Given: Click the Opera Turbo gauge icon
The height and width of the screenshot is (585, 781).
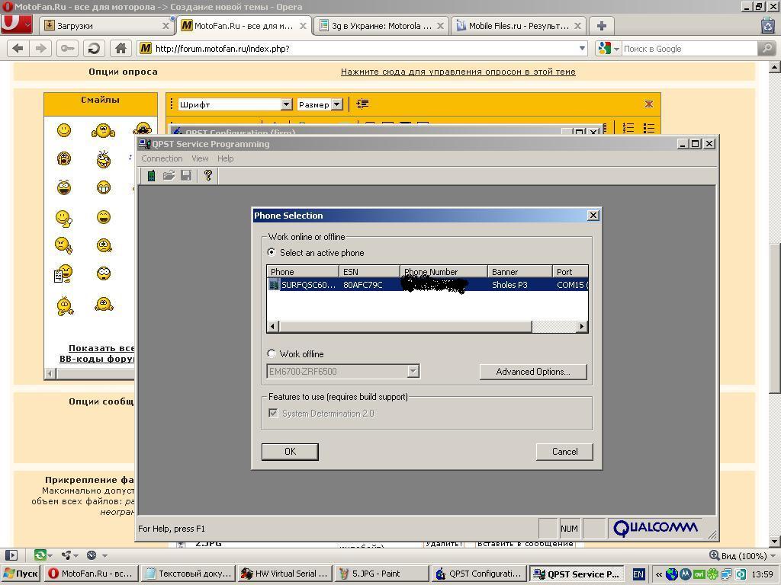Looking at the screenshot, I should click(92, 555).
